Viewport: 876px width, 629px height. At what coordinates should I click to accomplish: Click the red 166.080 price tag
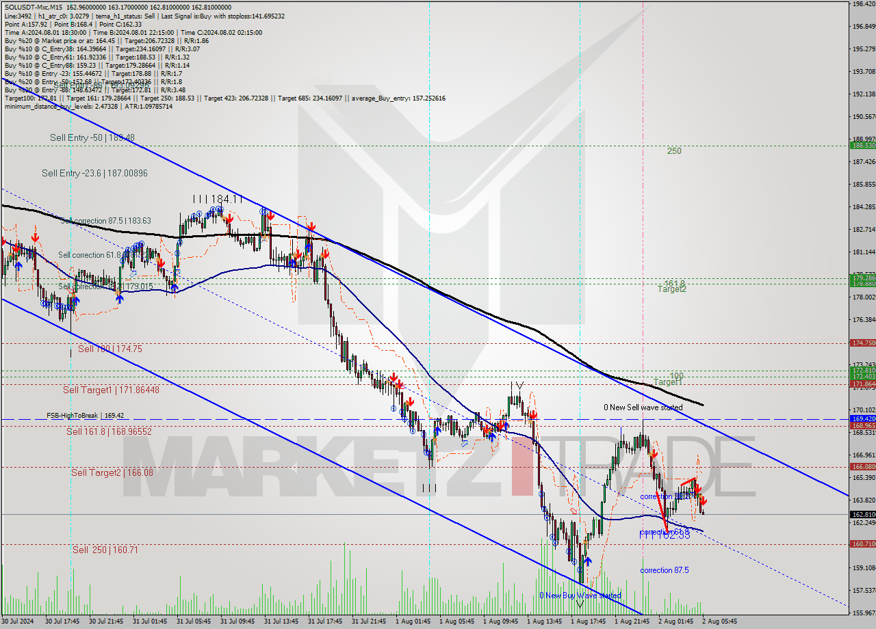[x=862, y=466]
